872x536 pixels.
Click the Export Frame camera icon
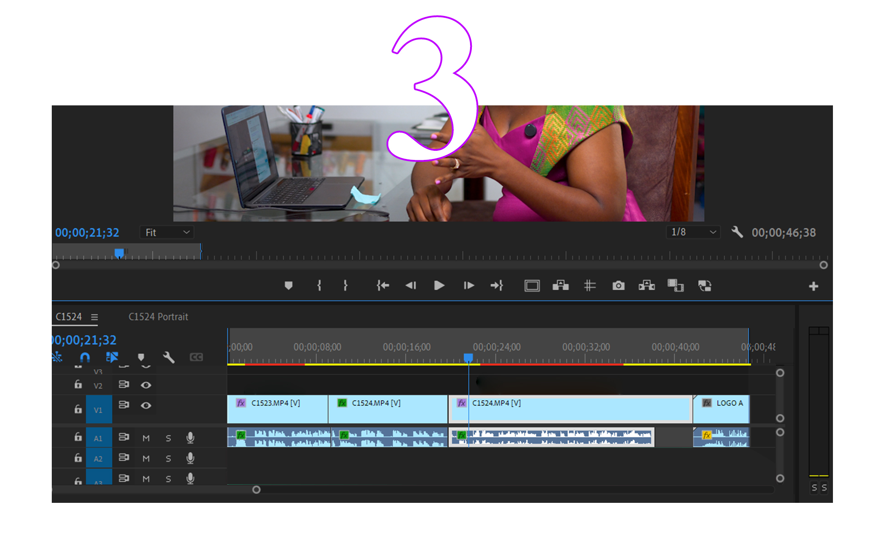point(618,285)
